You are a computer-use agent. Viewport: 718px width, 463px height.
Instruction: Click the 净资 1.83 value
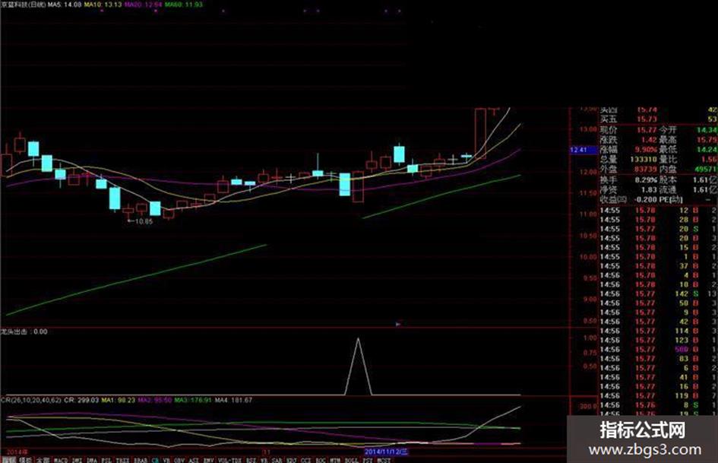649,189
